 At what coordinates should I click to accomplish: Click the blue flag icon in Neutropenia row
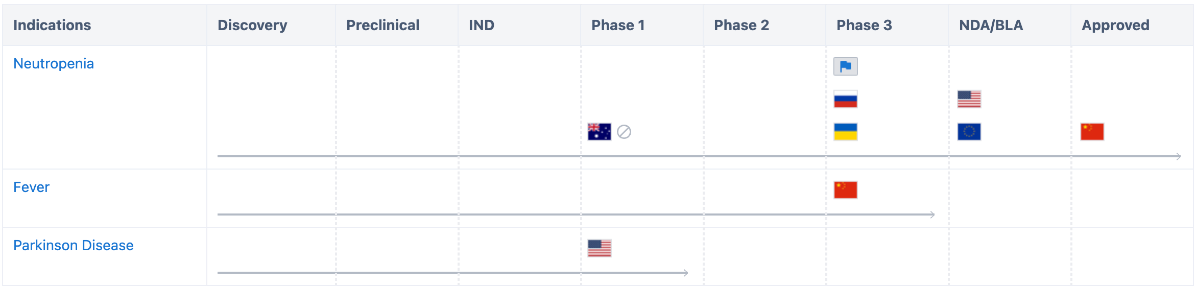[x=845, y=66]
